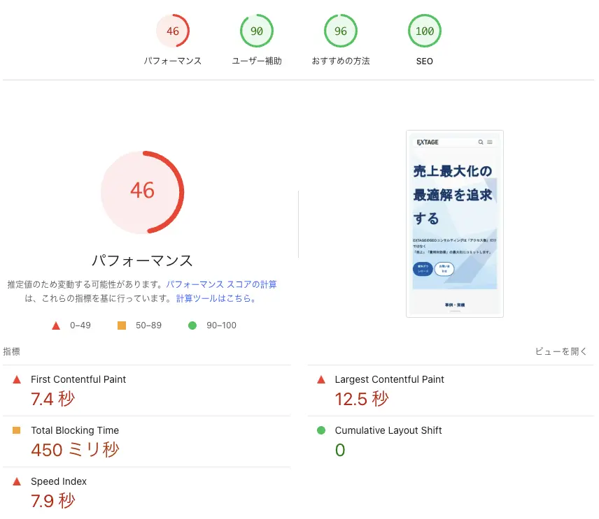Select SEO in the top summary bar
This screenshot has height=519, width=599.
pyautogui.click(x=425, y=61)
